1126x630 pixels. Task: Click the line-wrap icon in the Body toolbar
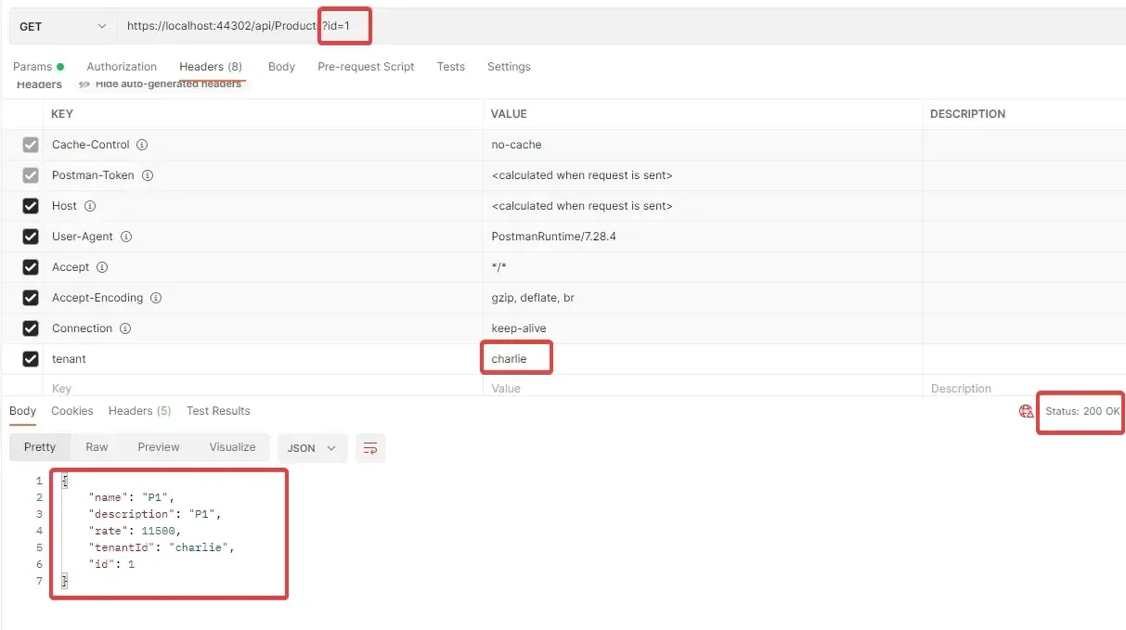tap(370, 447)
